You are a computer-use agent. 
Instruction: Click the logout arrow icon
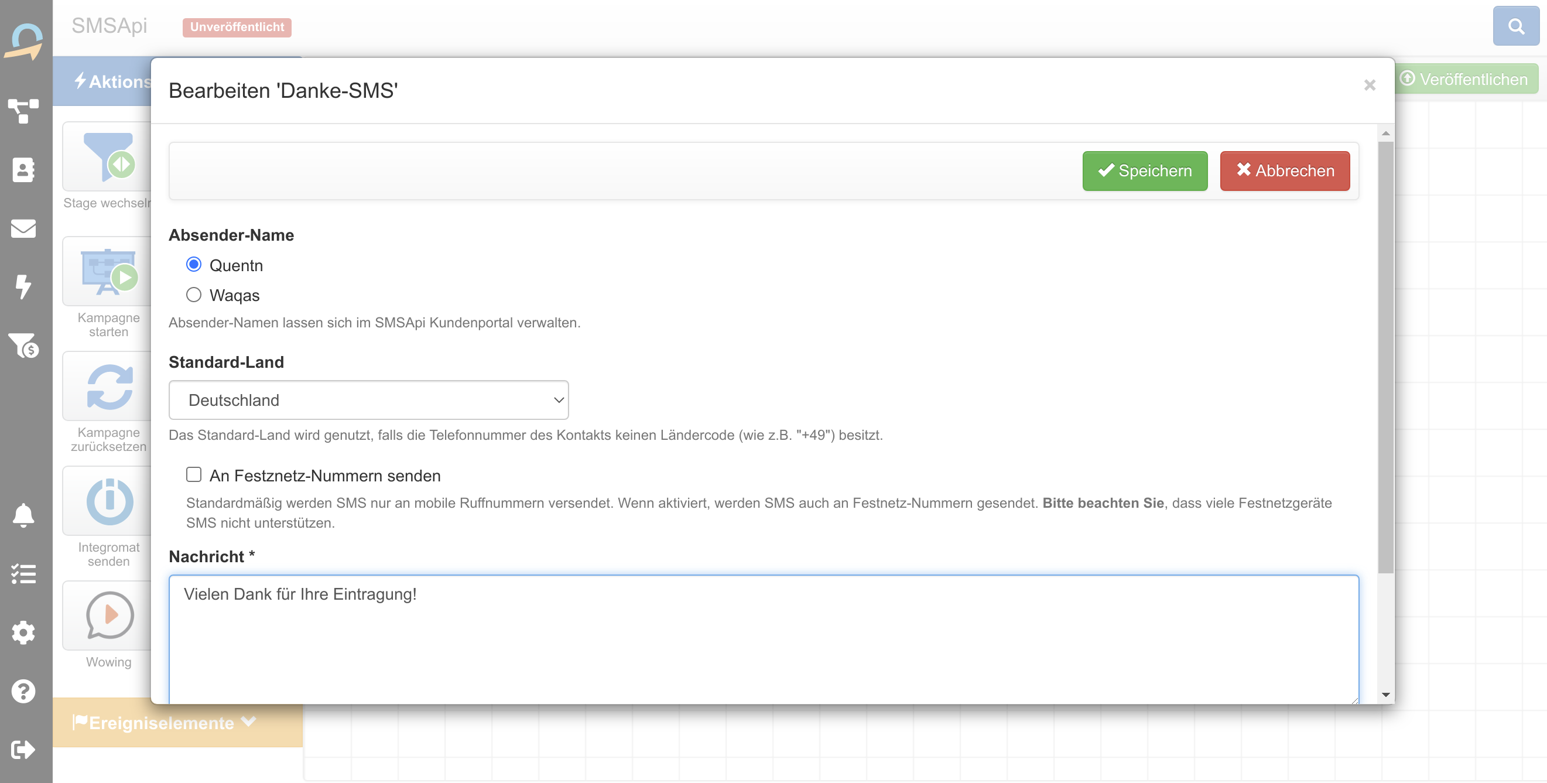tap(23, 750)
